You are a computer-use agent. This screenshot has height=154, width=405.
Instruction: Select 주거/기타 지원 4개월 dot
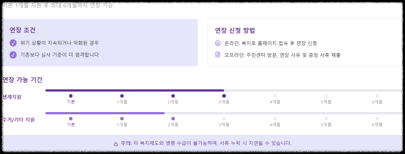275,118
